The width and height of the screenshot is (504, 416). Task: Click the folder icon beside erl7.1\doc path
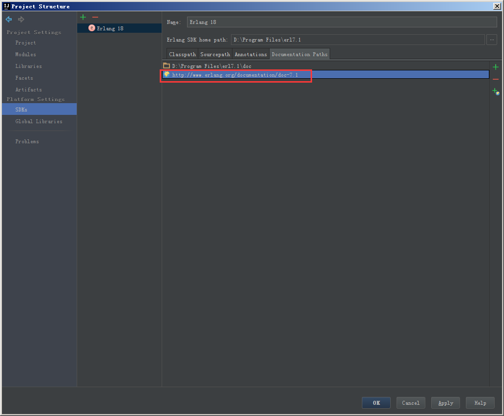(x=167, y=66)
